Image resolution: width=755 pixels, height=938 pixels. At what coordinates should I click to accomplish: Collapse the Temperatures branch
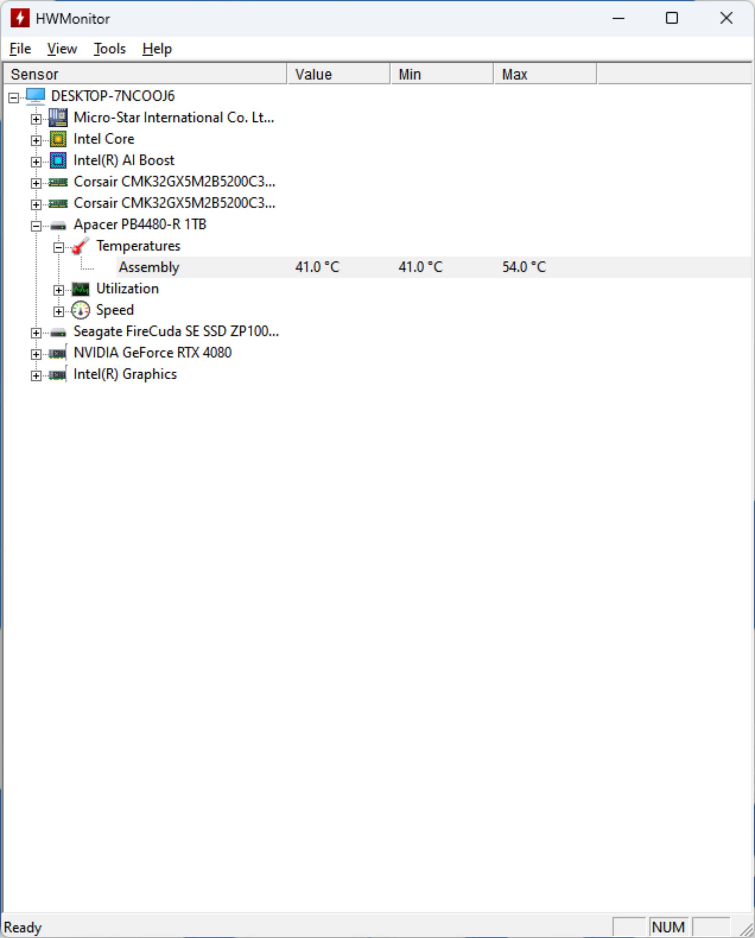coord(59,247)
